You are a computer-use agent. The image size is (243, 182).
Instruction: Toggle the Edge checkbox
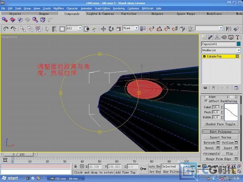pos(206,97)
